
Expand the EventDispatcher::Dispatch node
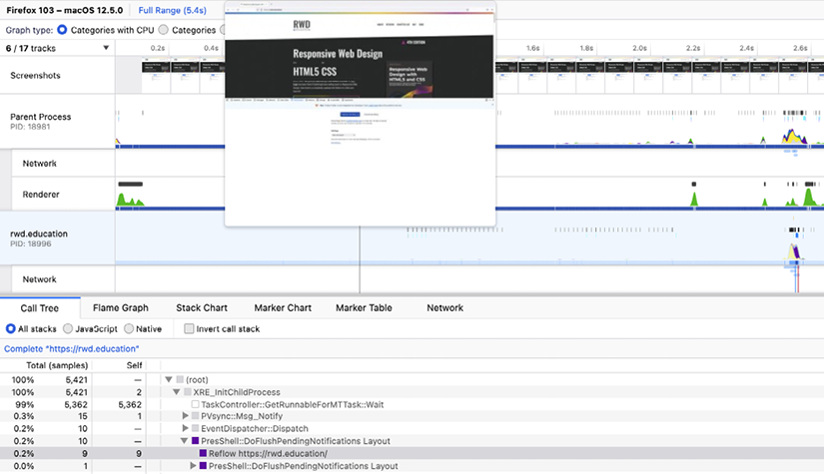[x=185, y=428]
